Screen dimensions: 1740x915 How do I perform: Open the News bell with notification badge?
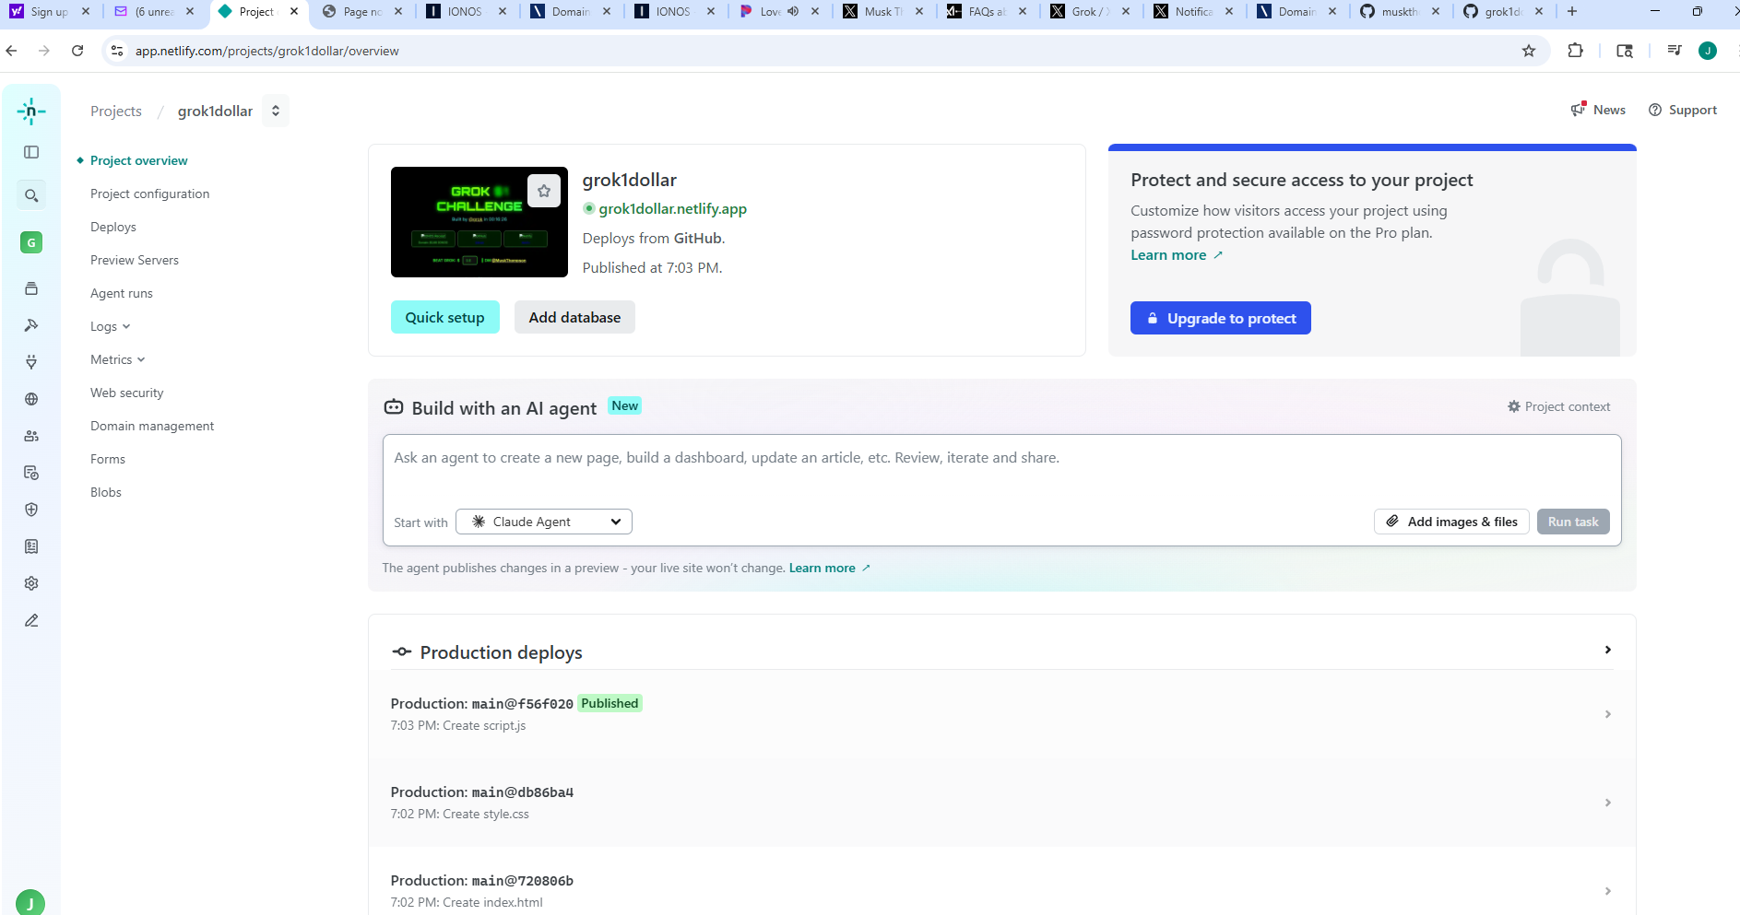coord(1577,109)
